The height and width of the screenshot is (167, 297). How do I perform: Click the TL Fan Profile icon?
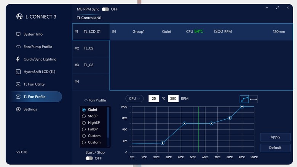pos(18,97)
